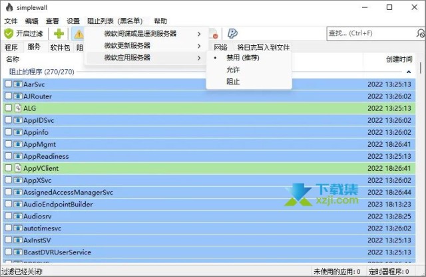Expand 微软更新服务器 submenu
The image size is (426, 277).
(146, 46)
